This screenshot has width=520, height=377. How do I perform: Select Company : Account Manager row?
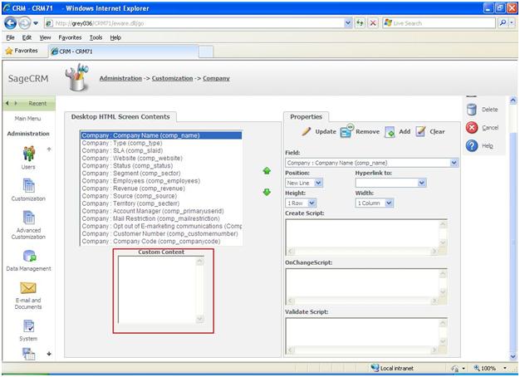161,211
